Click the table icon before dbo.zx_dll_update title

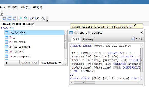pyautogui.click(x=71, y=32)
